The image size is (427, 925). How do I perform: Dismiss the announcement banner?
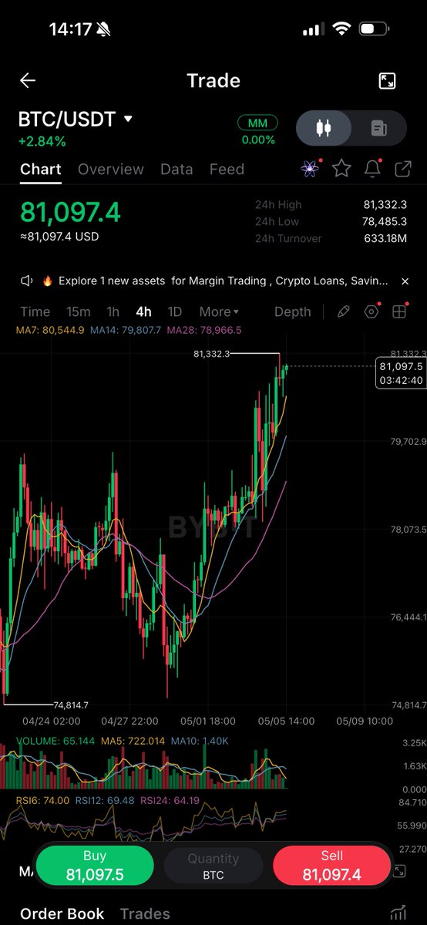click(405, 281)
